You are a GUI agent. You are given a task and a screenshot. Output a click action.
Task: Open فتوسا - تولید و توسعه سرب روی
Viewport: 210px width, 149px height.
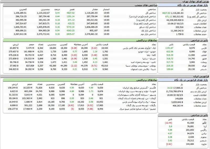click(137, 91)
